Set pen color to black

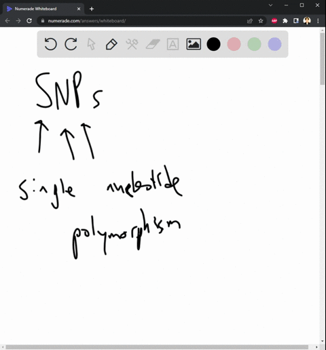pyautogui.click(x=213, y=44)
